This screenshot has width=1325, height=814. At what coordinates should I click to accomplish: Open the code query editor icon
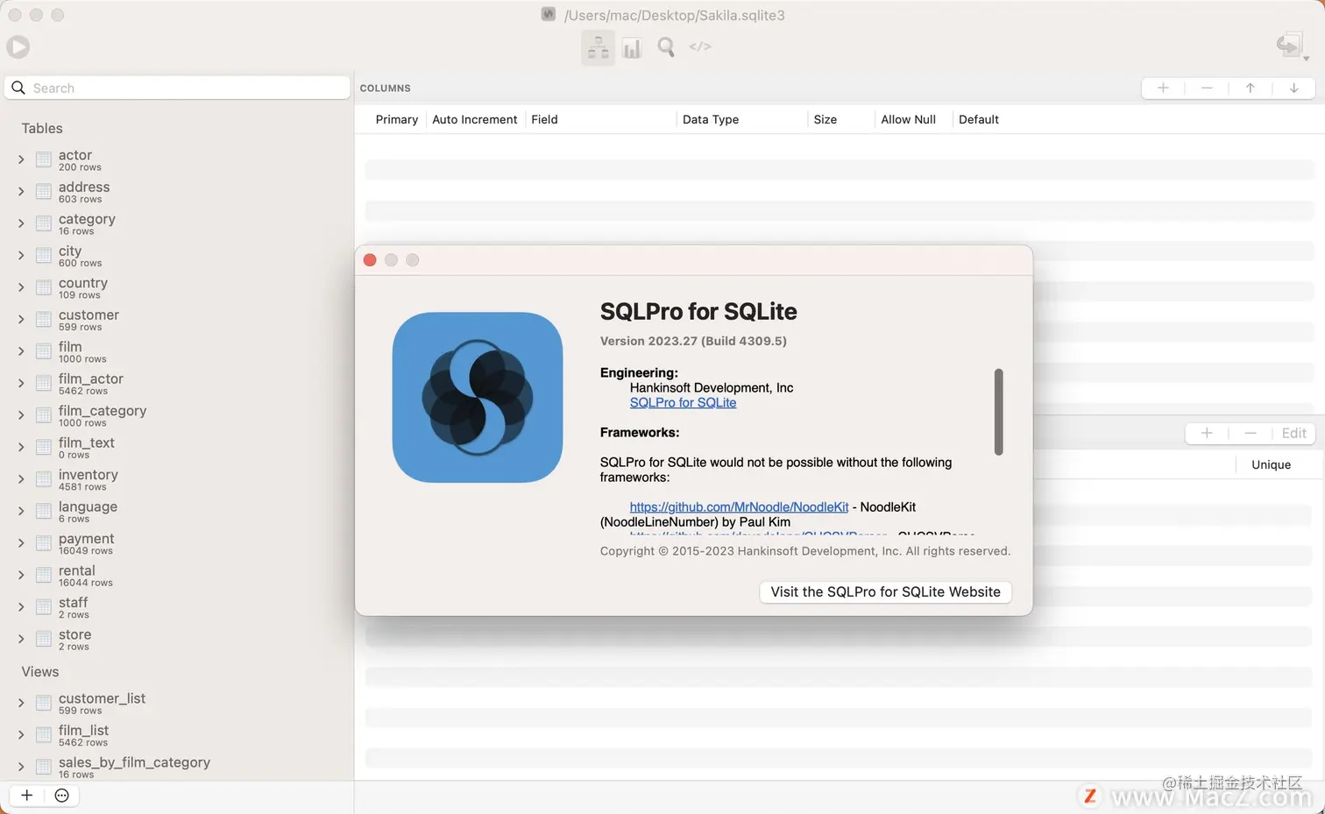click(700, 46)
